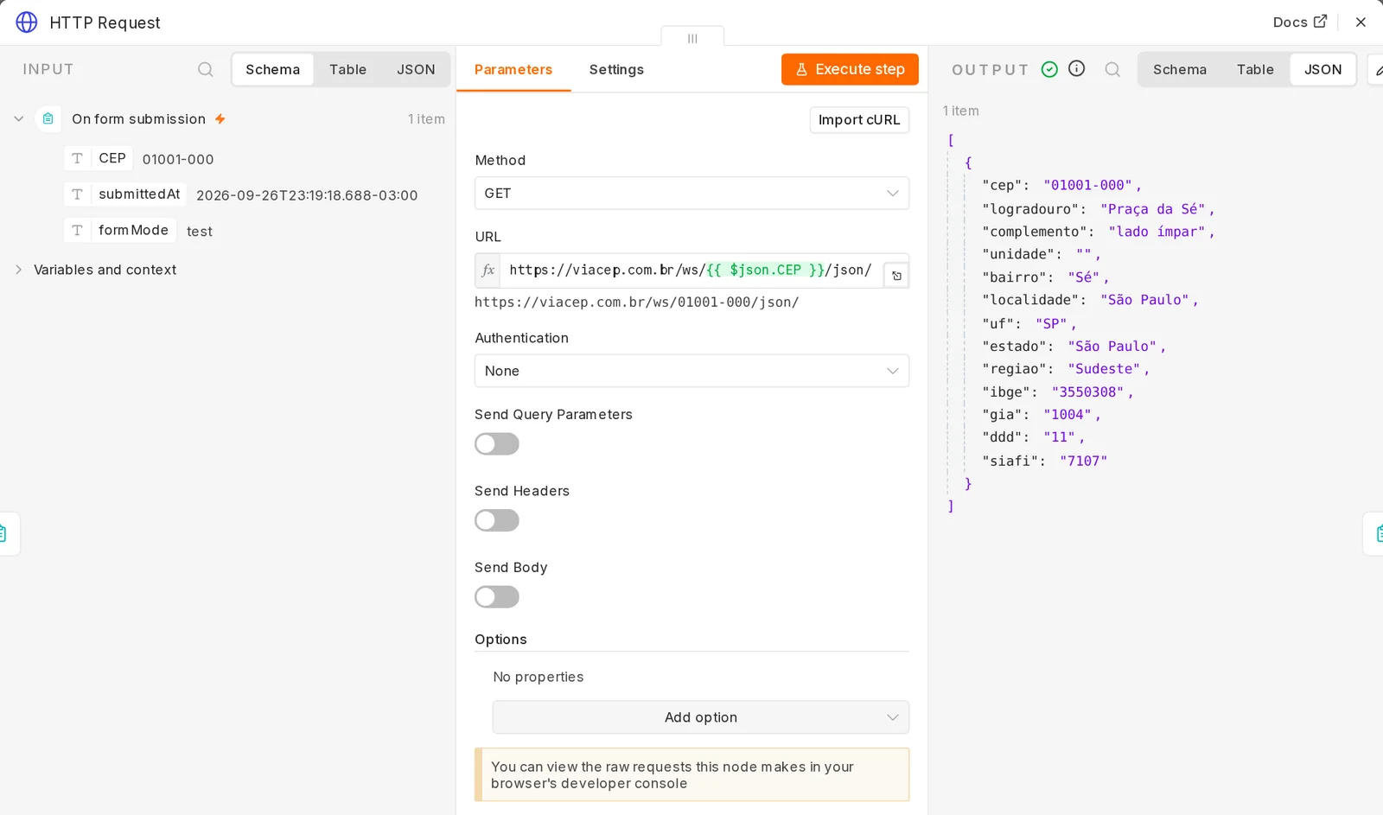The height and width of the screenshot is (815, 1383).
Task: Close the HTTP Request panel
Action: pos(1361,22)
